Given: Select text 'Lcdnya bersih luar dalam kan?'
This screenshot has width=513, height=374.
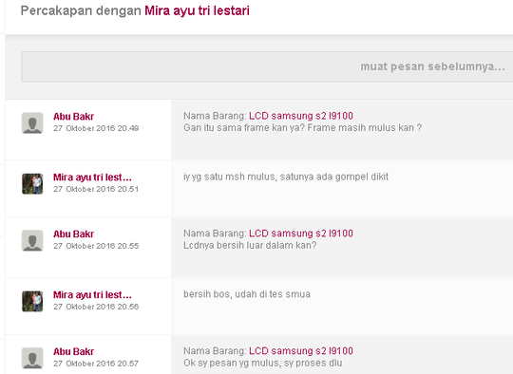Looking at the screenshot, I should [x=250, y=245].
